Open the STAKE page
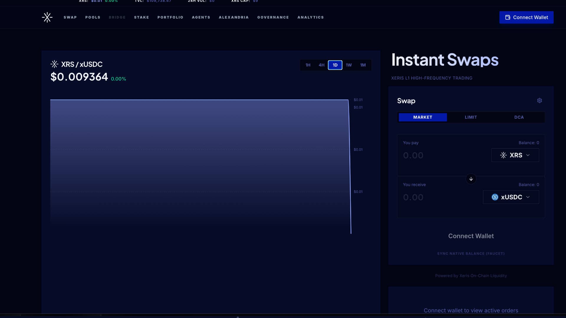This screenshot has height=318, width=566. click(x=141, y=17)
